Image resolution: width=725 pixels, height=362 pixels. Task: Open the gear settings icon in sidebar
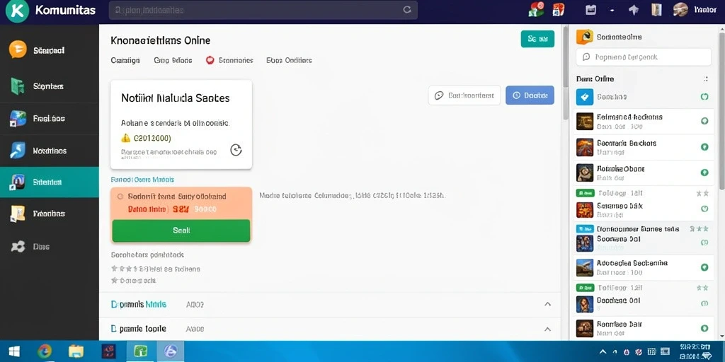pyautogui.click(x=18, y=247)
